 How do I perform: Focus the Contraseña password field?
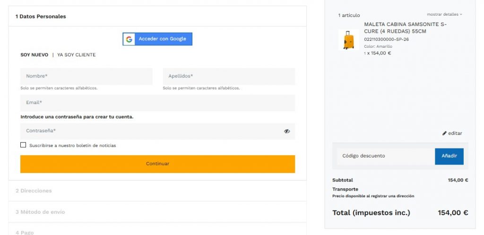click(x=151, y=131)
